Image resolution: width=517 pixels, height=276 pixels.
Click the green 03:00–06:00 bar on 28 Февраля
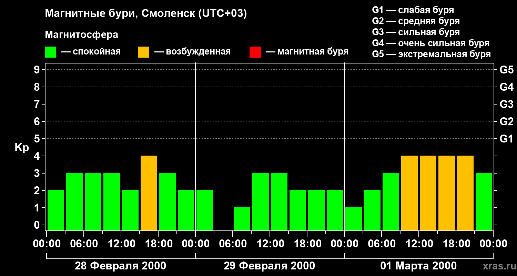point(74,201)
